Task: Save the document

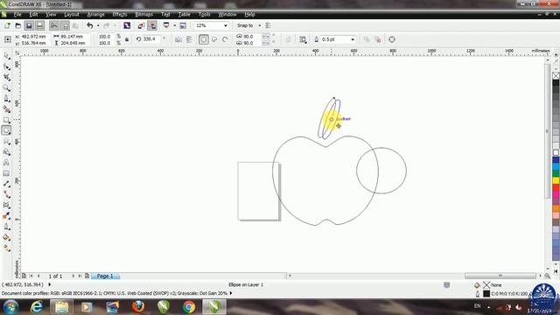Action: (29, 25)
